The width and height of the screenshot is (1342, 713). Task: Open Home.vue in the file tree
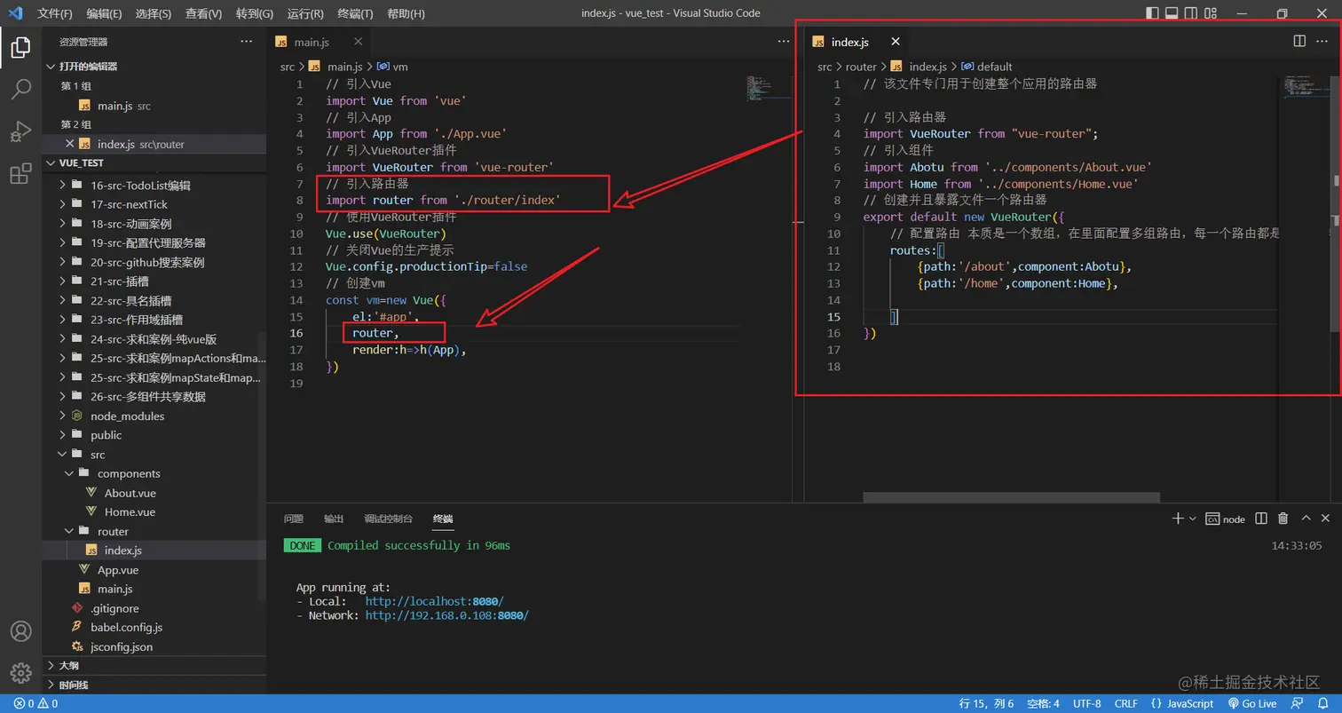pyautogui.click(x=154, y=512)
